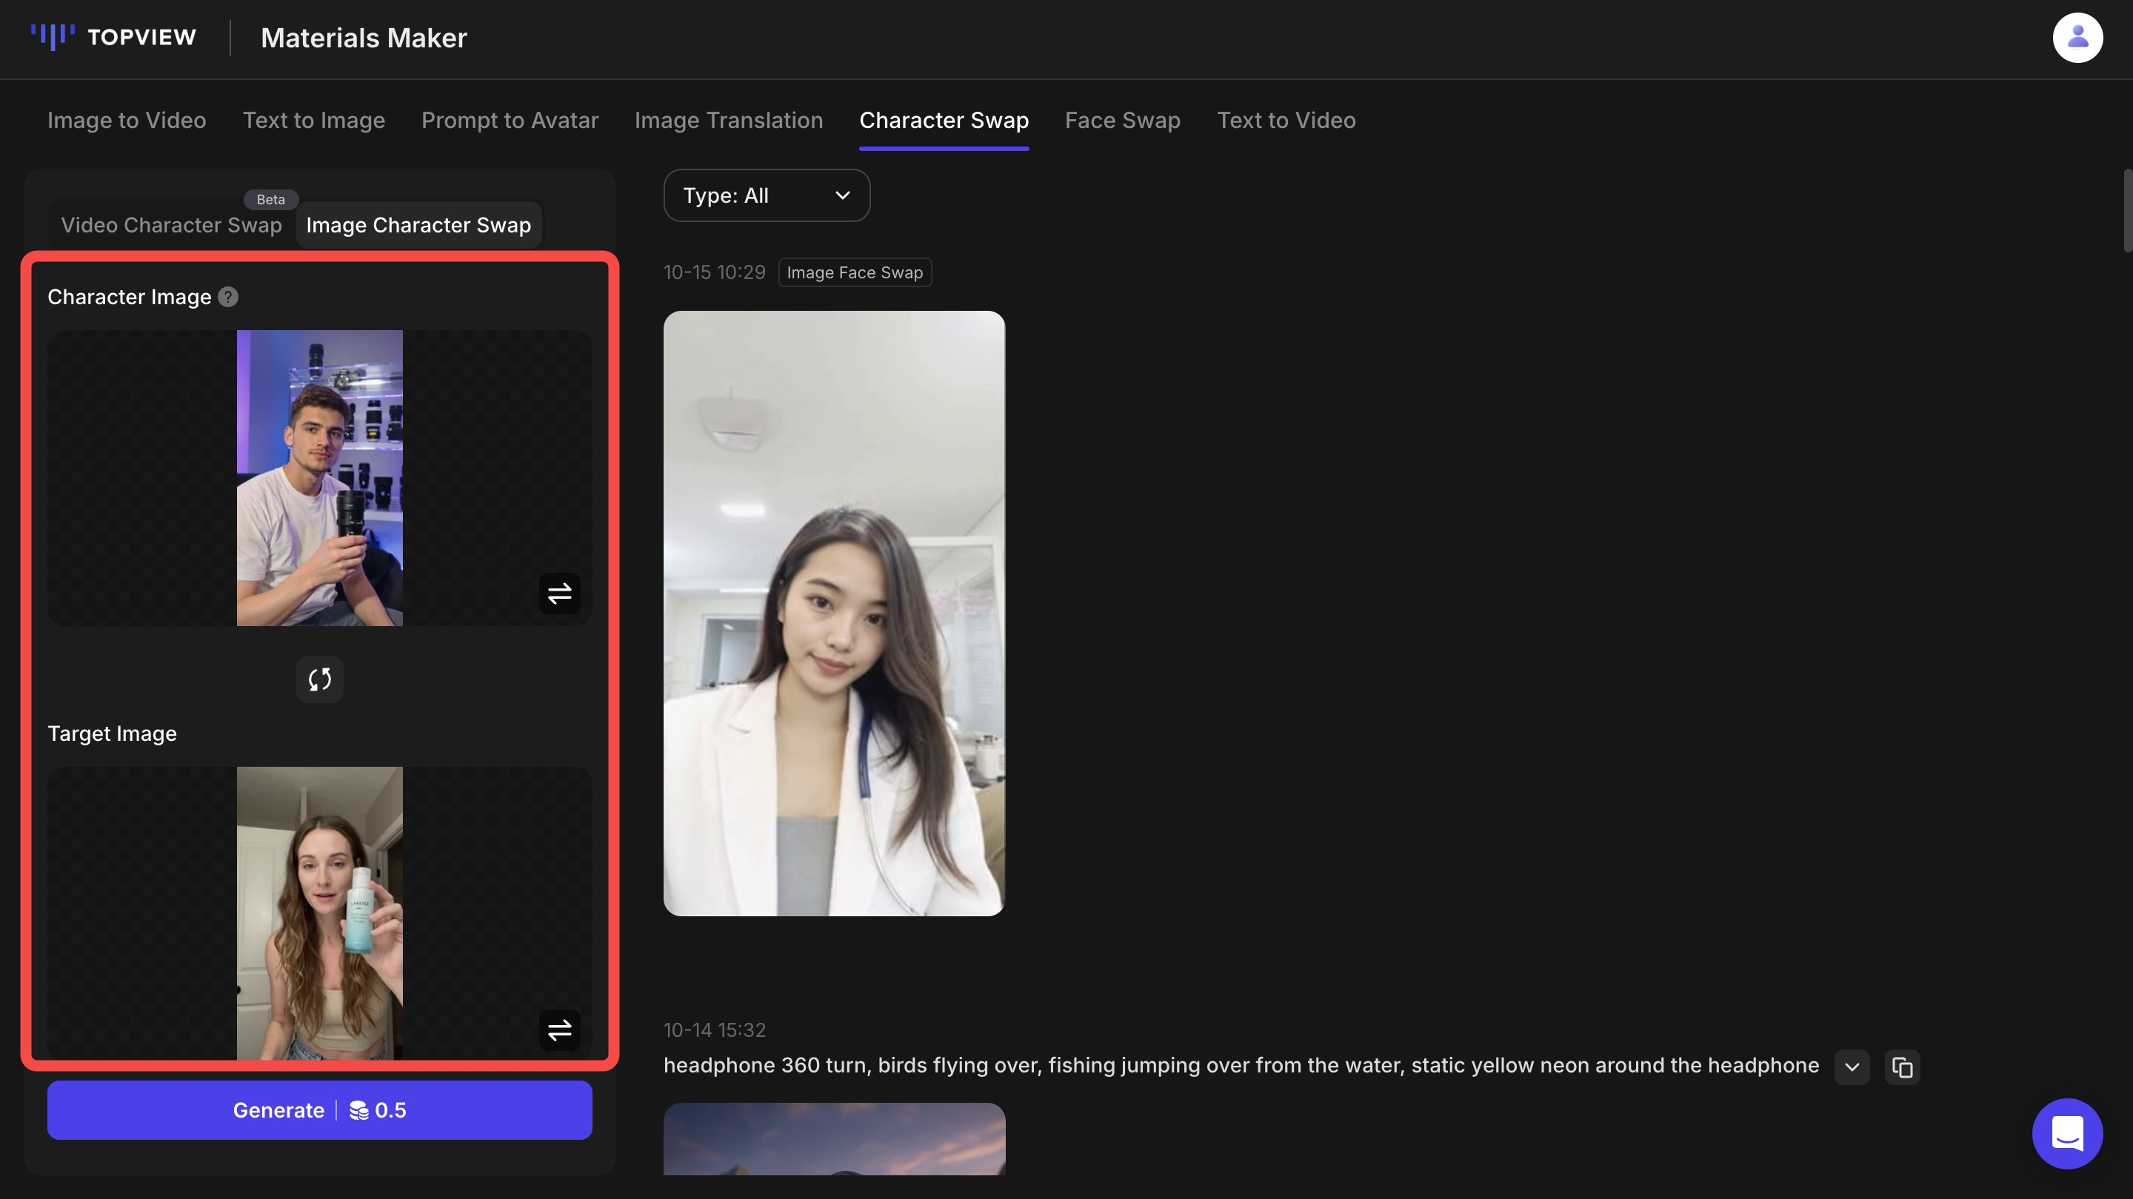This screenshot has width=2133, height=1199.
Task: Switch to Text to Video tab
Action: [x=1285, y=120]
